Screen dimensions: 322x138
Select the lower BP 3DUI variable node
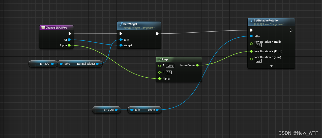[x=107, y=110]
